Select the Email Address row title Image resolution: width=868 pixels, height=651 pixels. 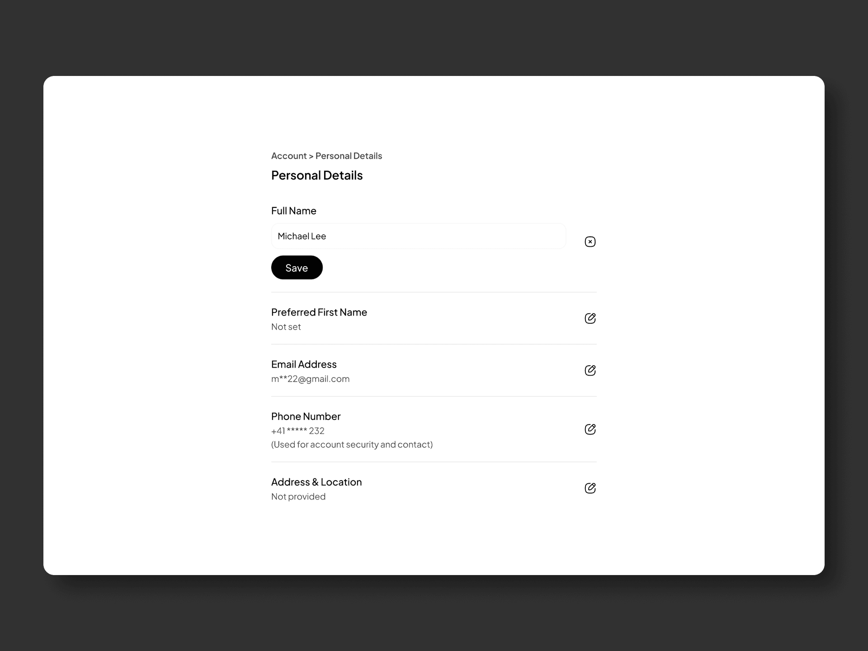pos(304,364)
